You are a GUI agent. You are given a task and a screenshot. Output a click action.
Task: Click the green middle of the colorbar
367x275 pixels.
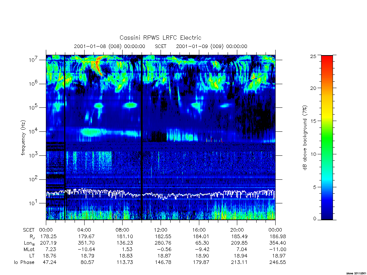click(327, 138)
